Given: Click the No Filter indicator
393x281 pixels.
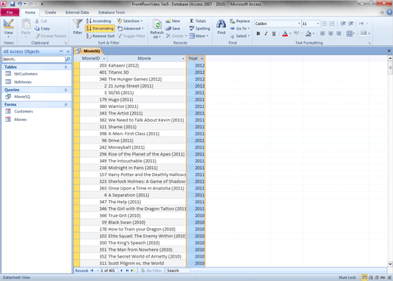Looking at the screenshot, I should pos(151,270).
